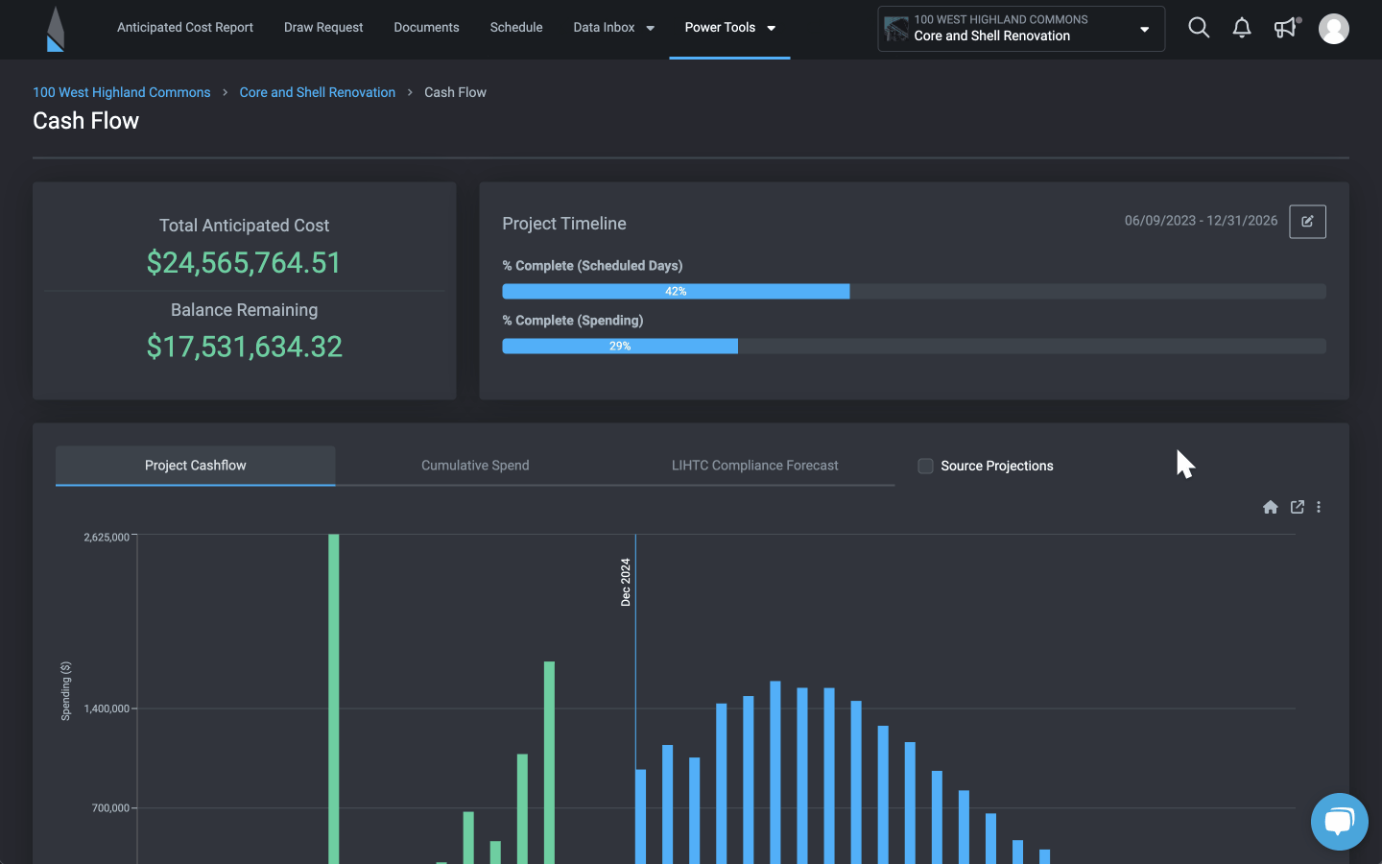Click the 42% scheduled days progress bar
This screenshot has width=1382, height=864.
pos(676,291)
